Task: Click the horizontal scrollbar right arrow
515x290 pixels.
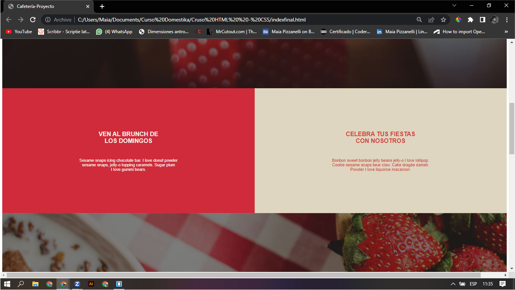Action: pyautogui.click(x=505, y=275)
